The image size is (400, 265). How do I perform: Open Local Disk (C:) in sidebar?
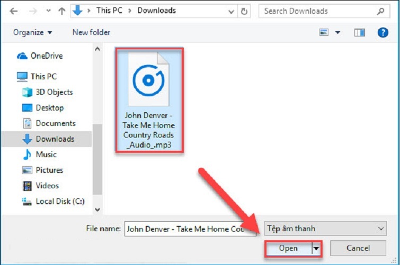(60, 202)
